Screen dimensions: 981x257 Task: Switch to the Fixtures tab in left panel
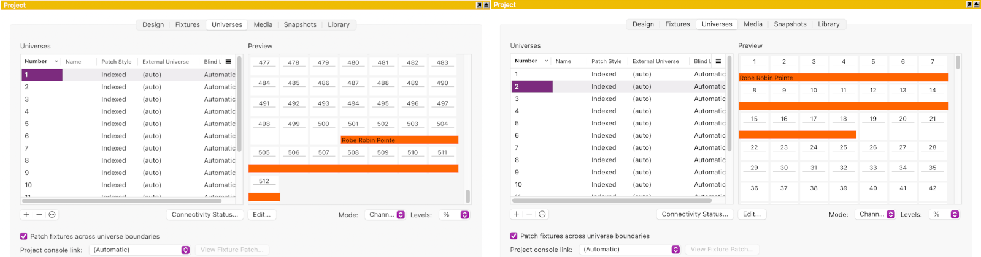click(187, 24)
